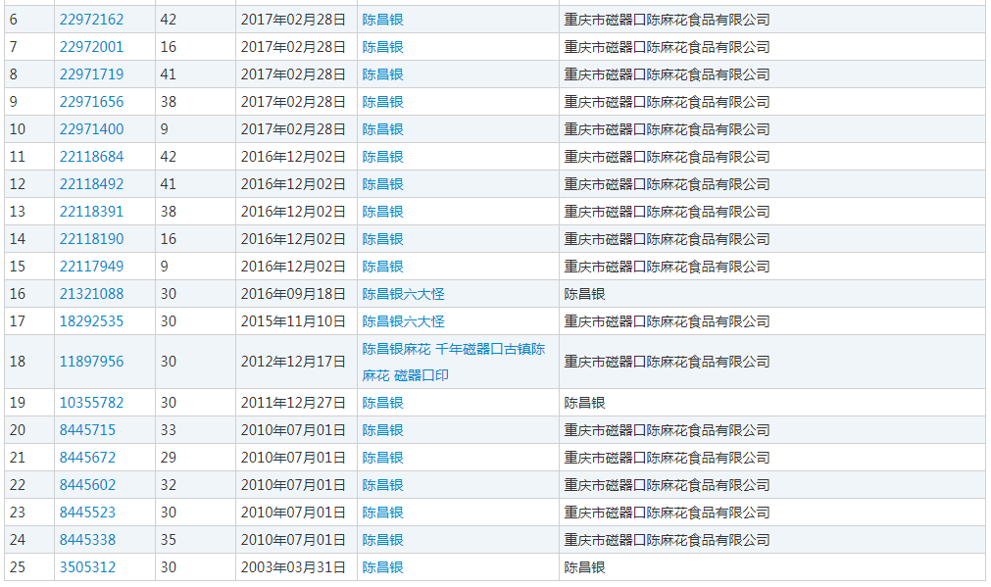Screen dimensions: 991x587
Task: Select class number 32 in row 22
Action: pos(169,485)
